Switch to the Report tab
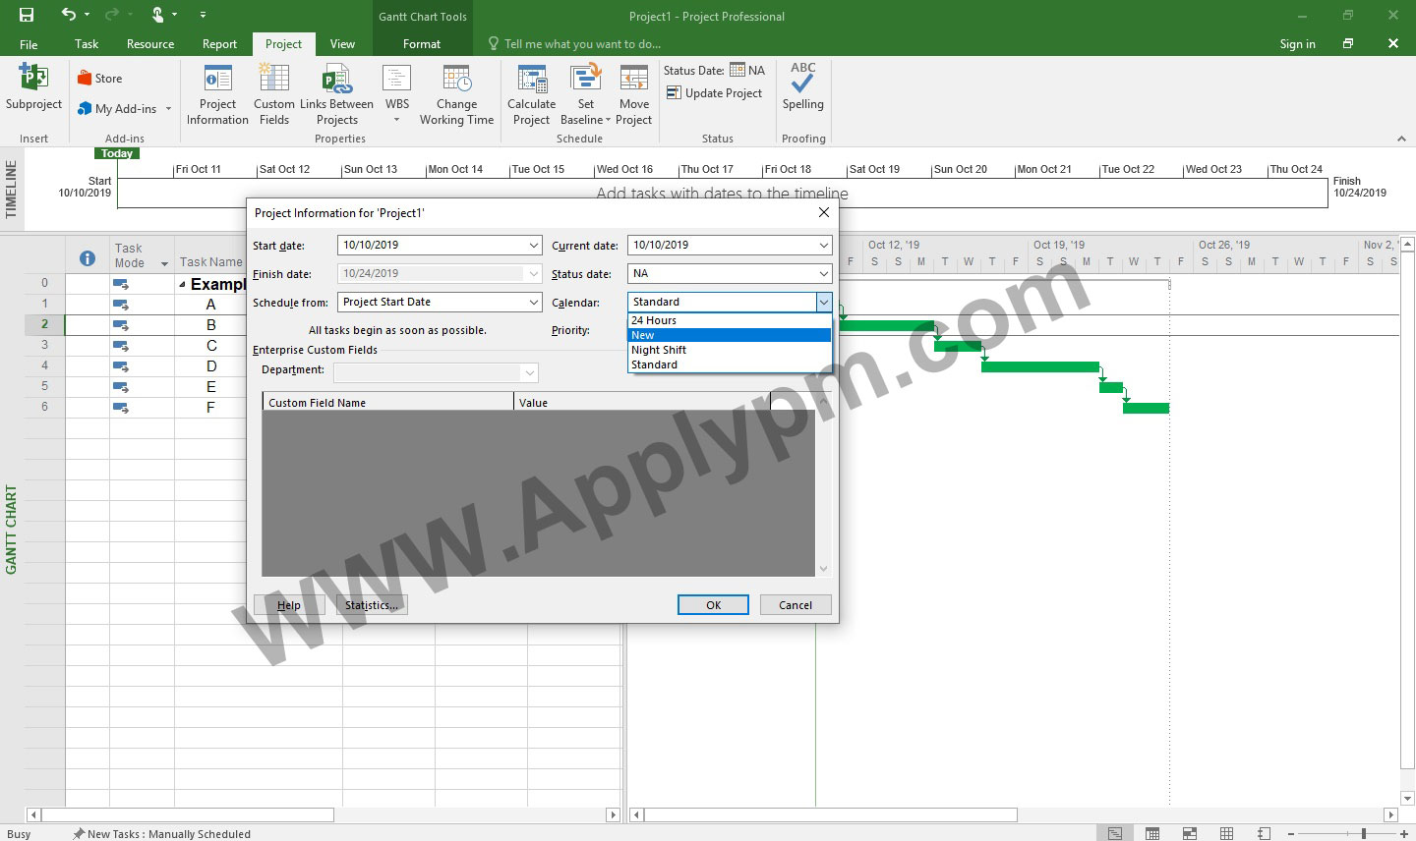 [x=219, y=44]
